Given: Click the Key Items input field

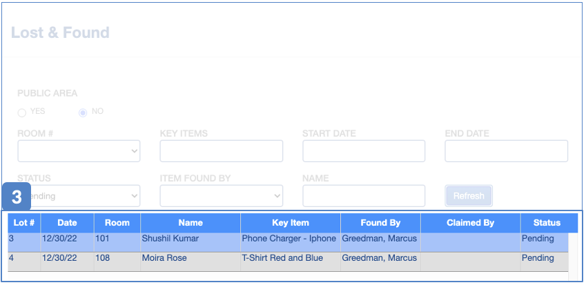Looking at the screenshot, I should tap(221, 151).
